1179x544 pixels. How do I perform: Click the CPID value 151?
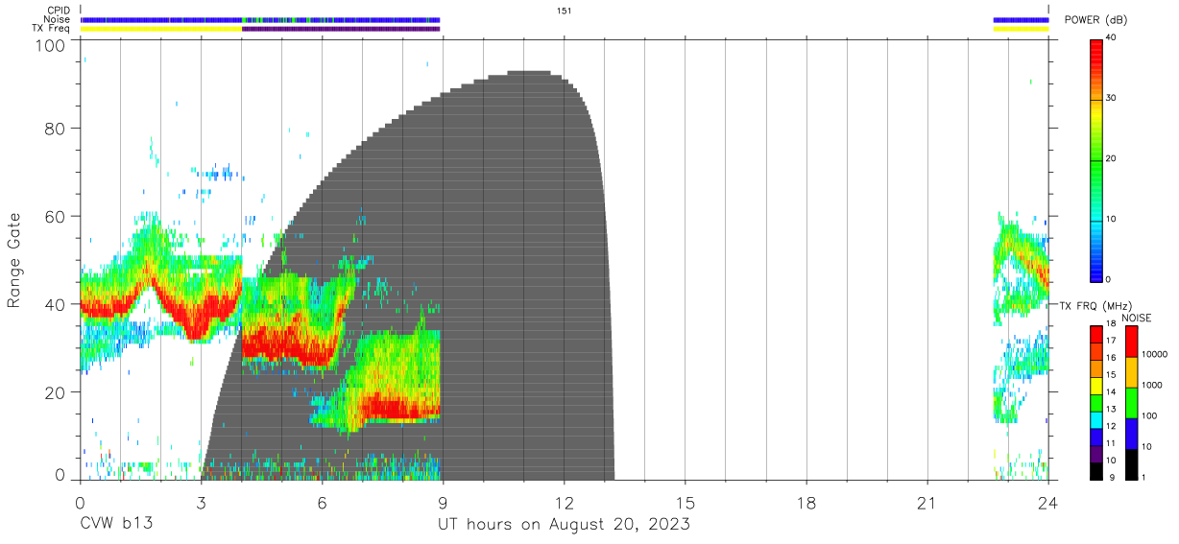(564, 11)
